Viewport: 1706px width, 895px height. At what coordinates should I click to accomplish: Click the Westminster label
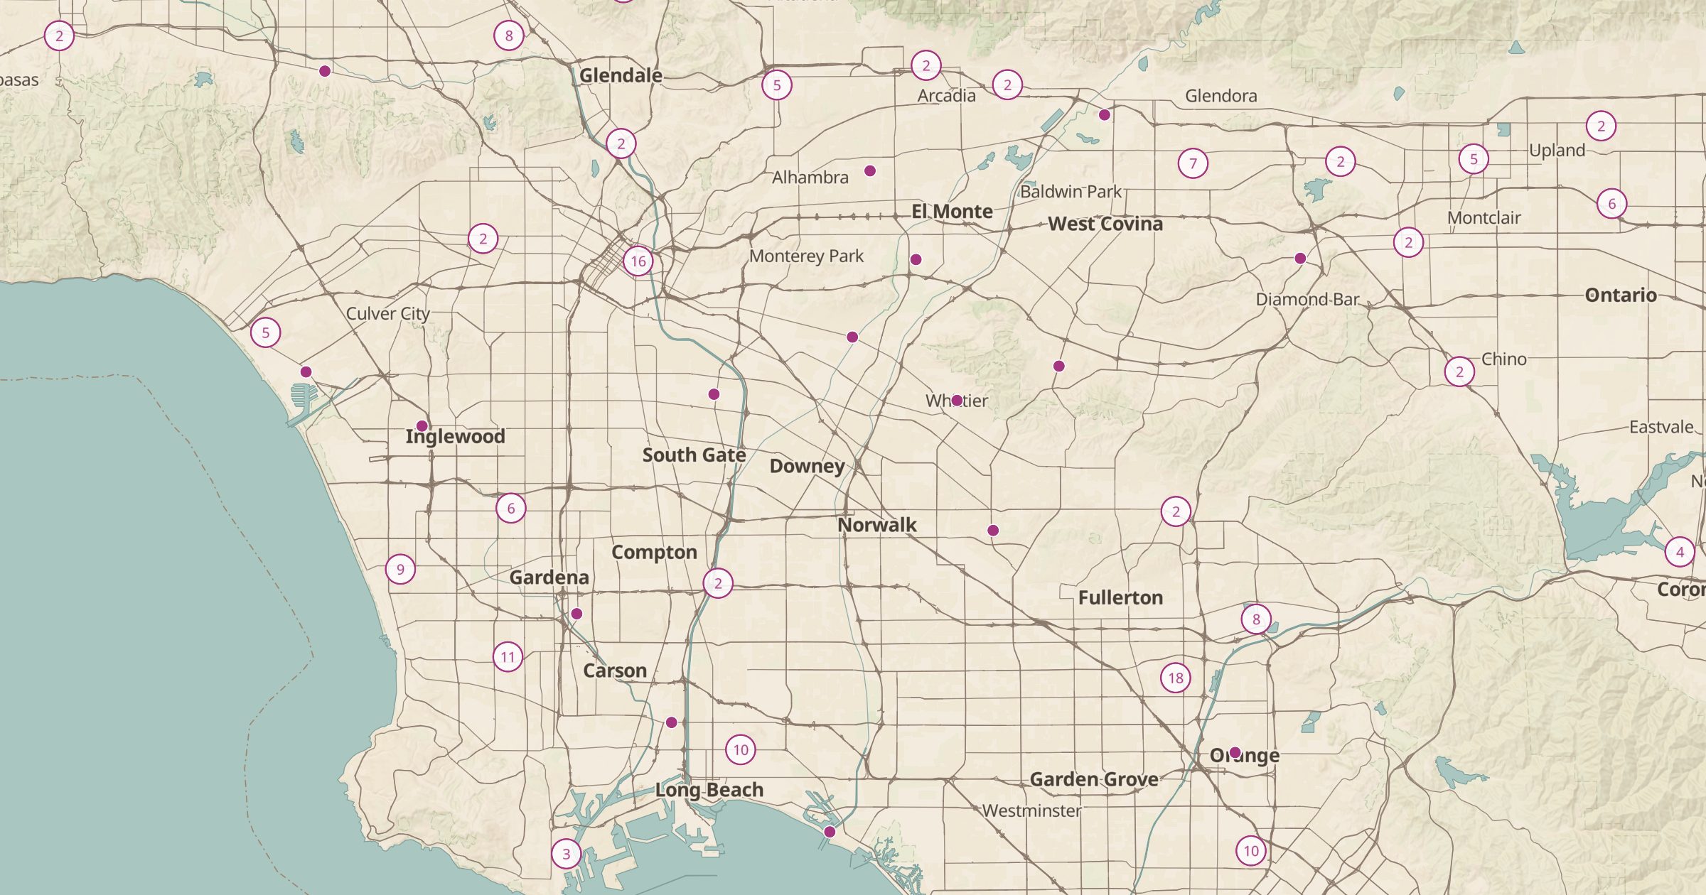[1031, 810]
